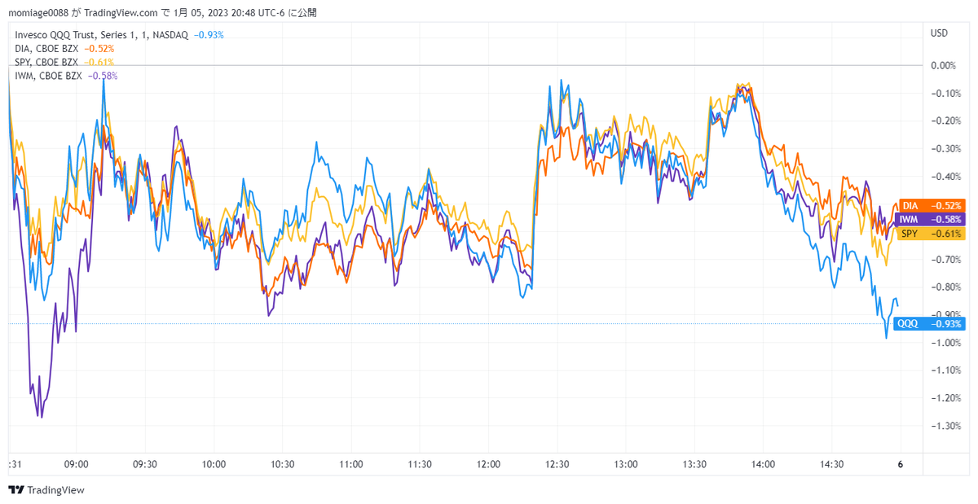Click the 09:30 time axis label
978x504 pixels.
pyautogui.click(x=144, y=464)
